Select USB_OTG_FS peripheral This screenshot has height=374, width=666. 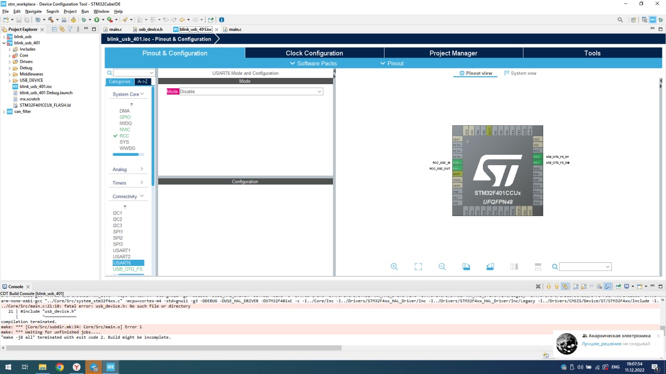click(x=127, y=269)
